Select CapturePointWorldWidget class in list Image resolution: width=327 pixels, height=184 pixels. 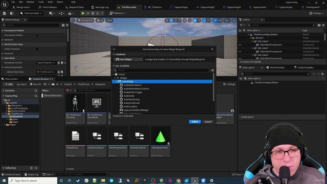(x=136, y=110)
